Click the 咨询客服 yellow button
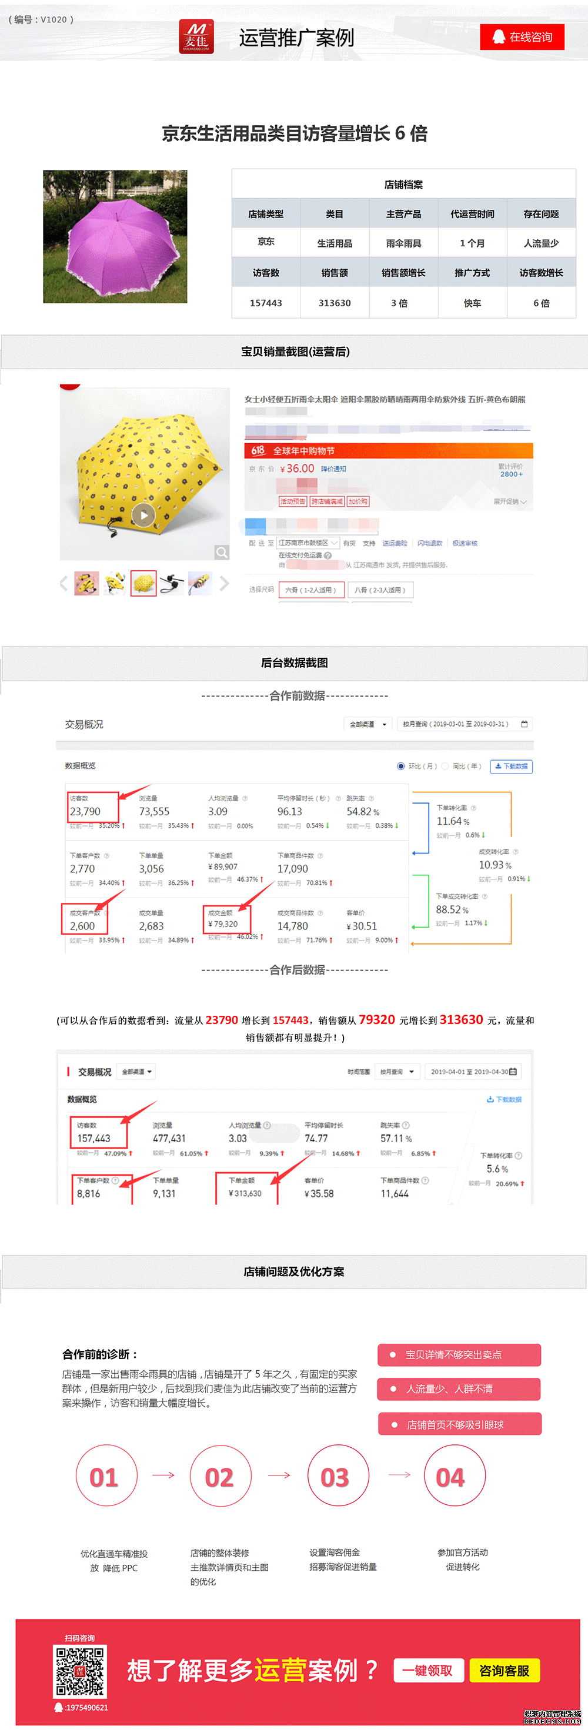Viewport: 588px width, 1730px height. 505,1669
